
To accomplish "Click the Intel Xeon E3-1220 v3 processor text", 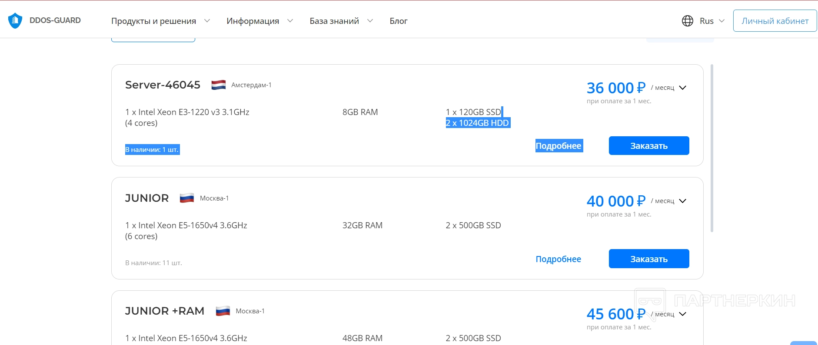I will 187,112.
